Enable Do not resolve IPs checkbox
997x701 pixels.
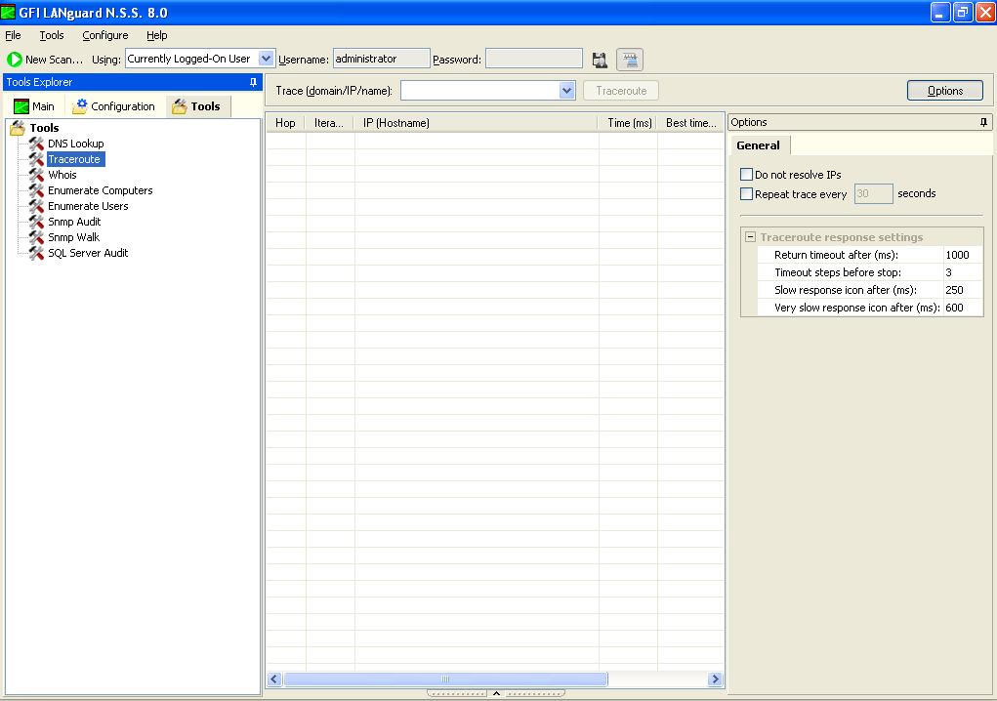(746, 174)
